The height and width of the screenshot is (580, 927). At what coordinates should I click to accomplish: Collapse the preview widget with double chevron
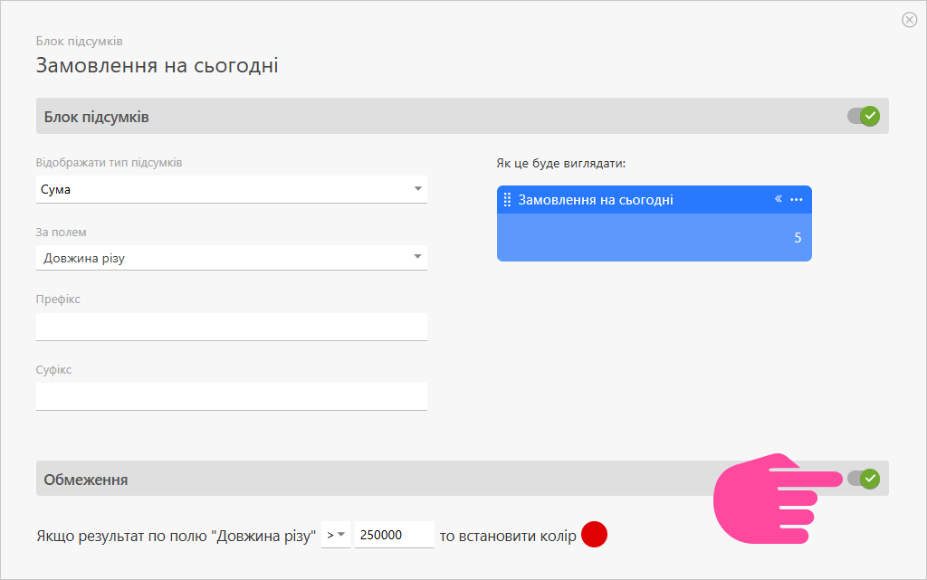779,199
